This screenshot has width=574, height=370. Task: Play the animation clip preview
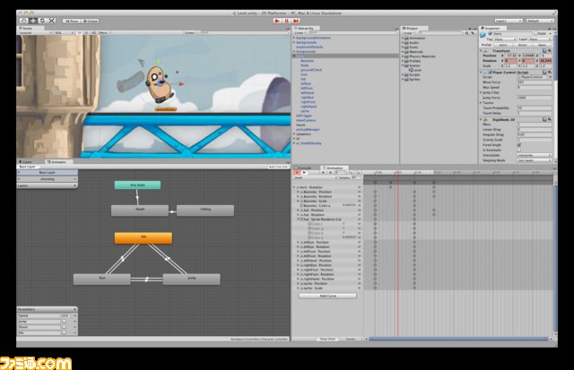[x=305, y=173]
